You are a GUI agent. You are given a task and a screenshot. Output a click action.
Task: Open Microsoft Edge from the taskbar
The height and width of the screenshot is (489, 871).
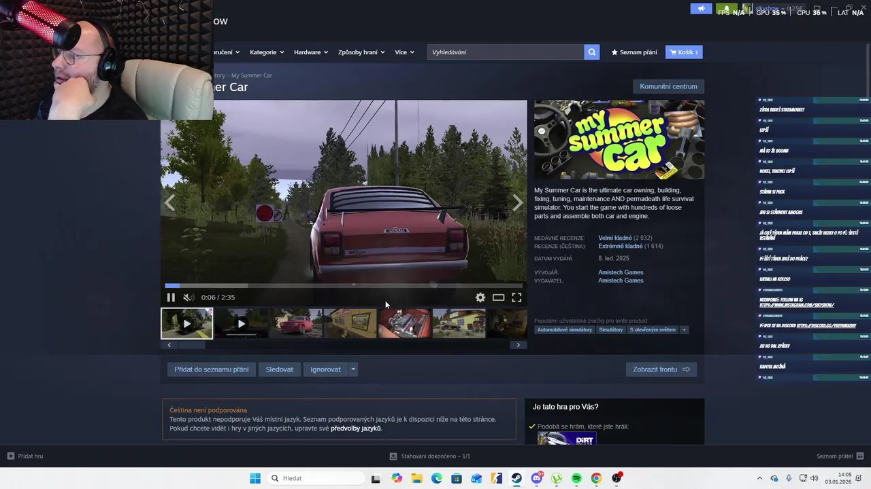click(x=436, y=478)
